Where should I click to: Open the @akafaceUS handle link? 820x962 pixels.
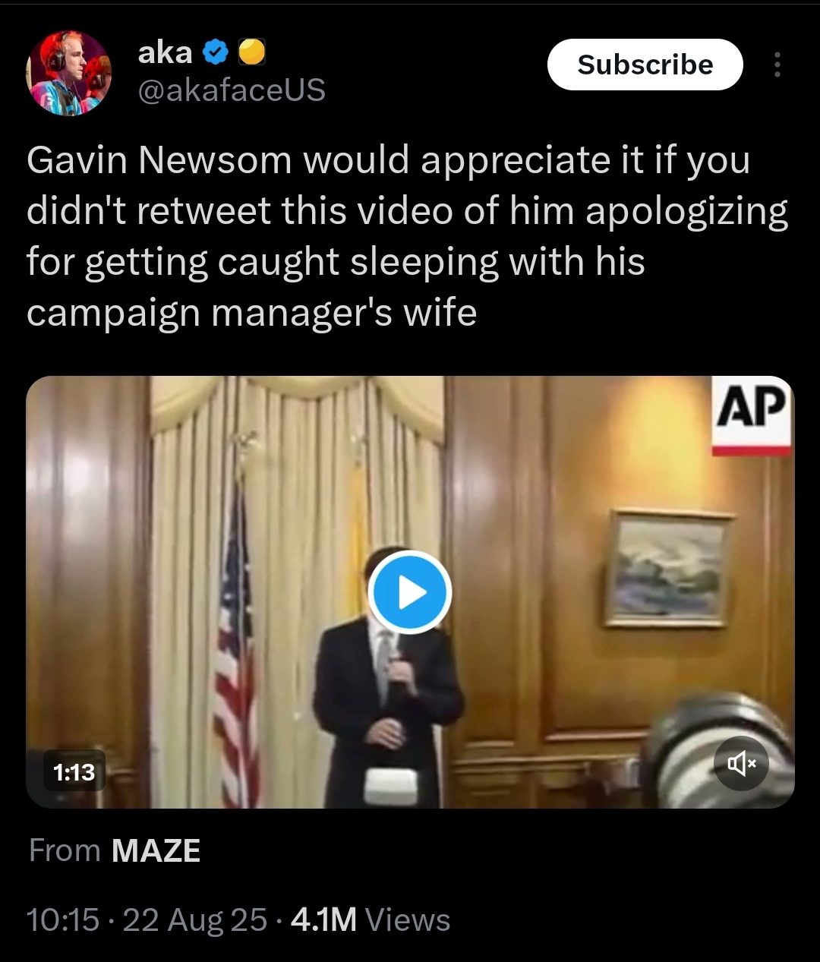pyautogui.click(x=232, y=90)
